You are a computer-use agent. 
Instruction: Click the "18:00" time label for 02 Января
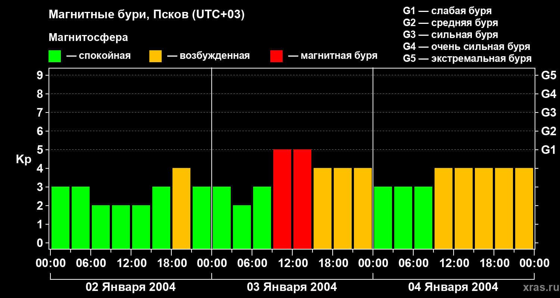[x=171, y=263]
